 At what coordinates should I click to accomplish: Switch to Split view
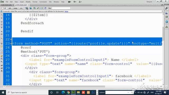[x=10, y=8]
